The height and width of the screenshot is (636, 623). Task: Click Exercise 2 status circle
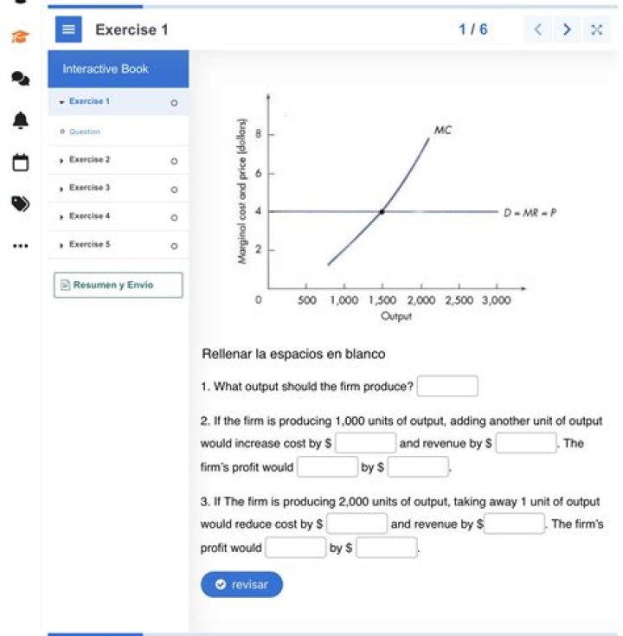(x=174, y=161)
